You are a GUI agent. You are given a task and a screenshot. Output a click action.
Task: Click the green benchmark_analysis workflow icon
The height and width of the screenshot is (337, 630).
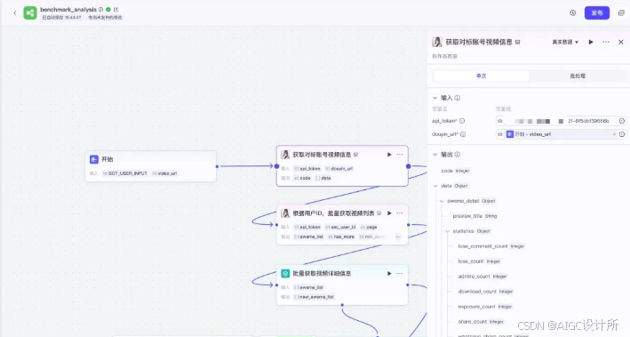point(30,12)
